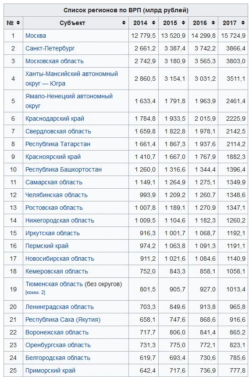Open the Ямало-Ненецкий автономный округ link
Screen dimensions: 249x377
point(69,101)
